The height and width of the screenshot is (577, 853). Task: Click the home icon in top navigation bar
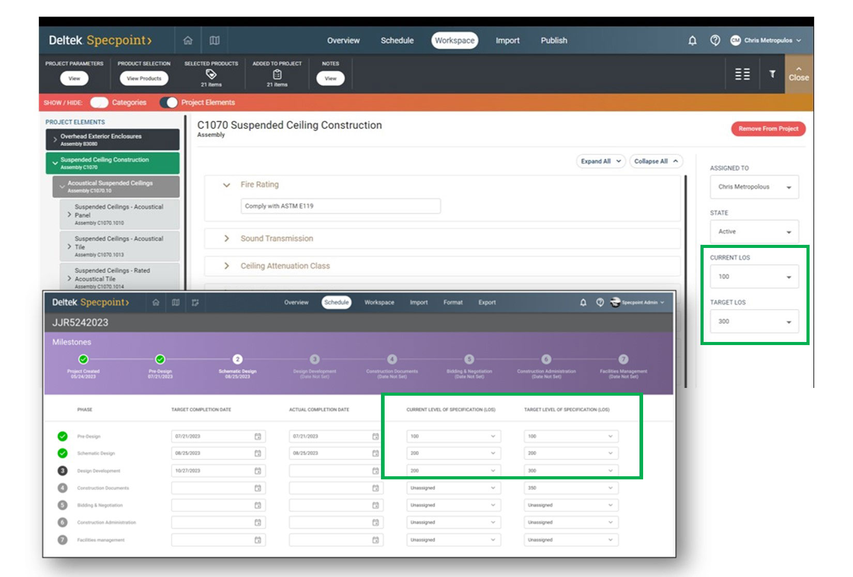188,40
